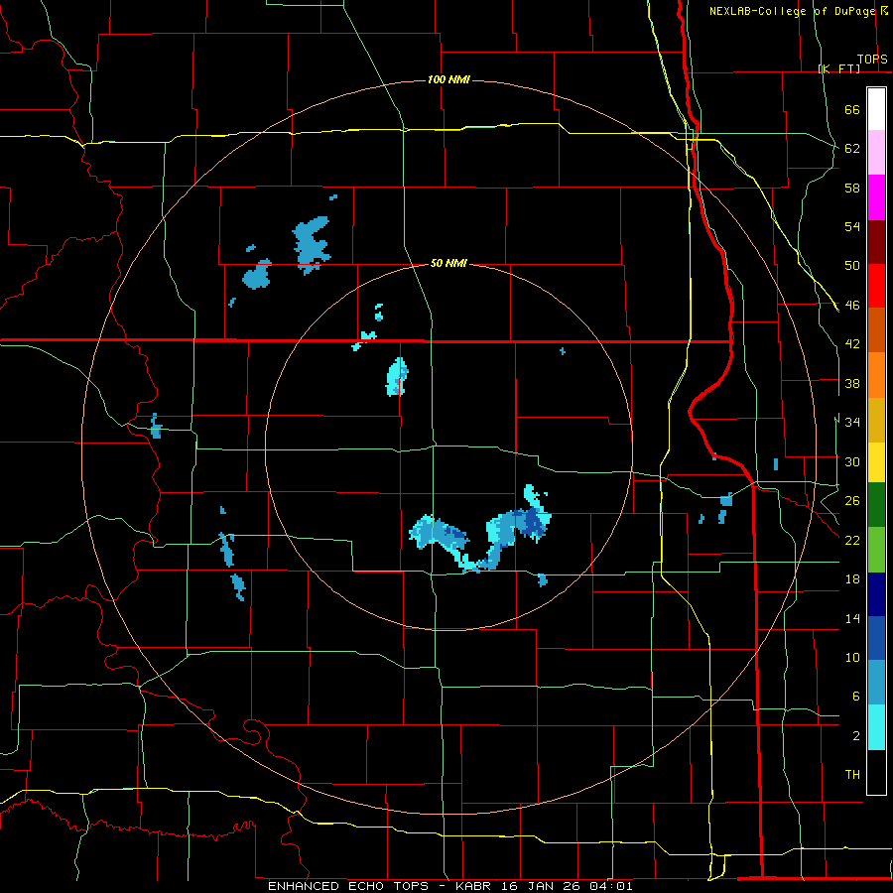Click the light green swatch near 22
Screen dimensions: 893x893
coord(876,550)
